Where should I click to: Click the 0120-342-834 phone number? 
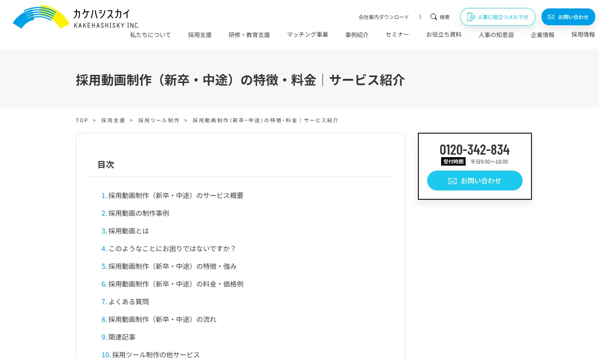coord(474,150)
